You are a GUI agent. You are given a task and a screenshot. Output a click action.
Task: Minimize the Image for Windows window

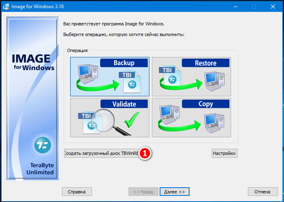pos(236,7)
